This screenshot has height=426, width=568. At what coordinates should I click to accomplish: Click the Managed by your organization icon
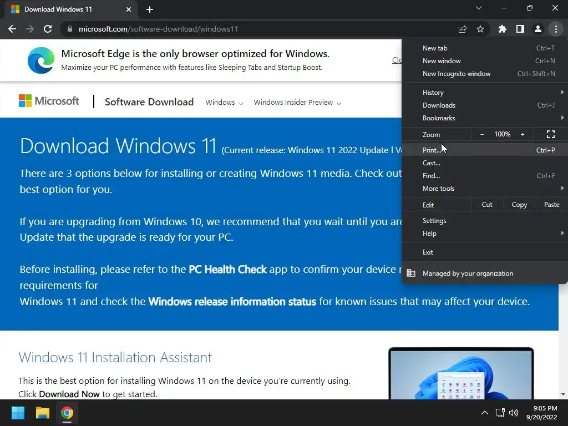(x=411, y=273)
